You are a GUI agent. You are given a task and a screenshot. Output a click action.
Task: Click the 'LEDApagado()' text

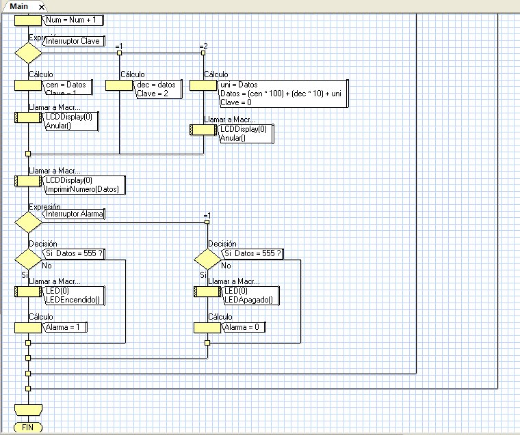249,300
